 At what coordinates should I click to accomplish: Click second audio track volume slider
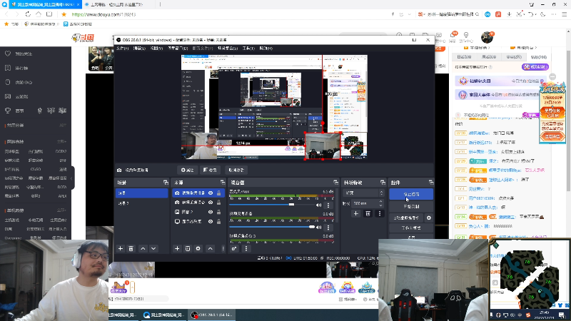(x=271, y=227)
